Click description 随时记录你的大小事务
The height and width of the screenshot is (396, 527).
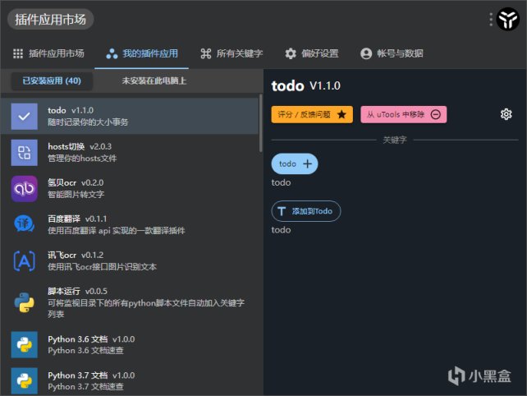pos(88,122)
